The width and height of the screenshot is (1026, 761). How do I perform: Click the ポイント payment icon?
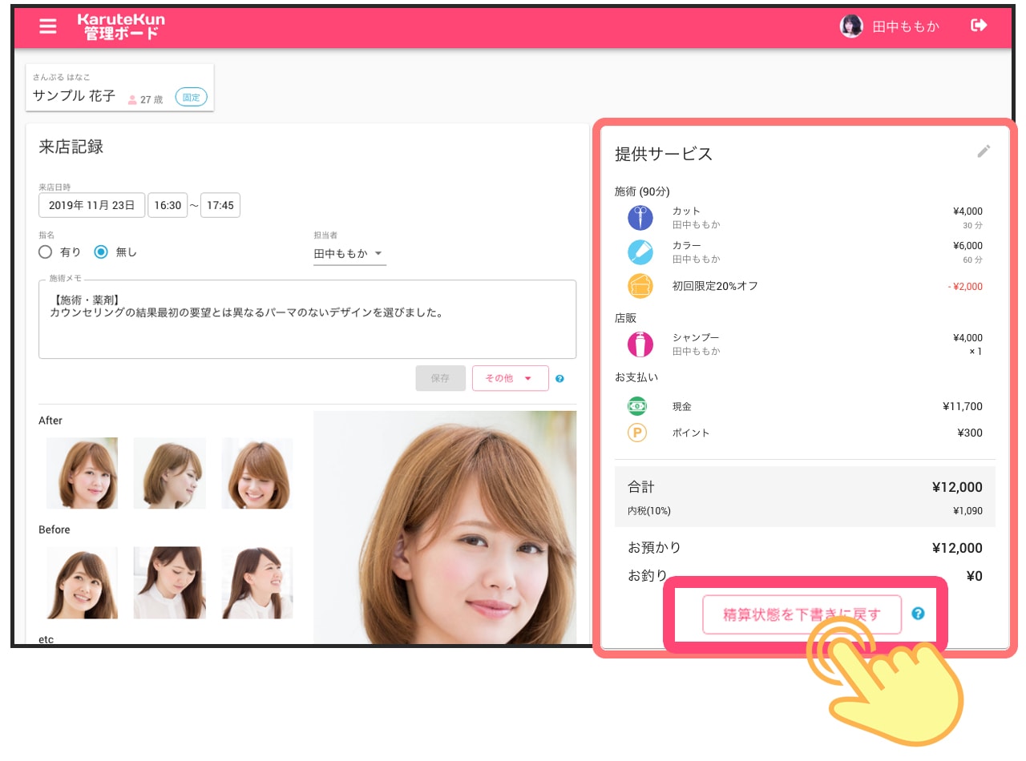(x=637, y=433)
